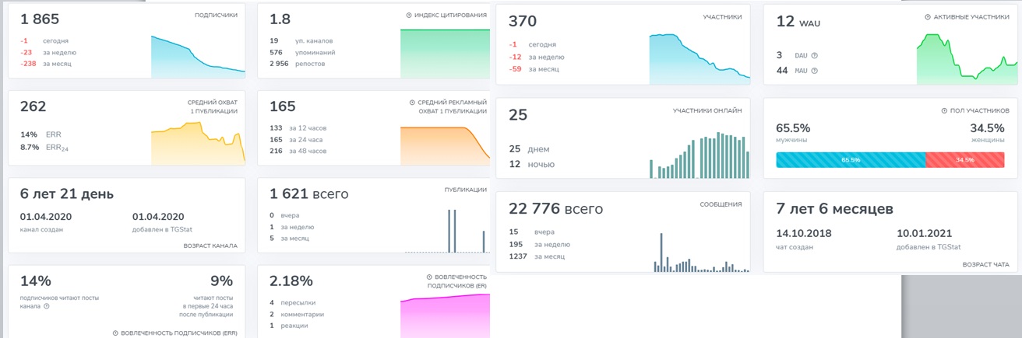Click the blue 65.5% male bar segment
This screenshot has height=338, width=1022.
(x=851, y=160)
